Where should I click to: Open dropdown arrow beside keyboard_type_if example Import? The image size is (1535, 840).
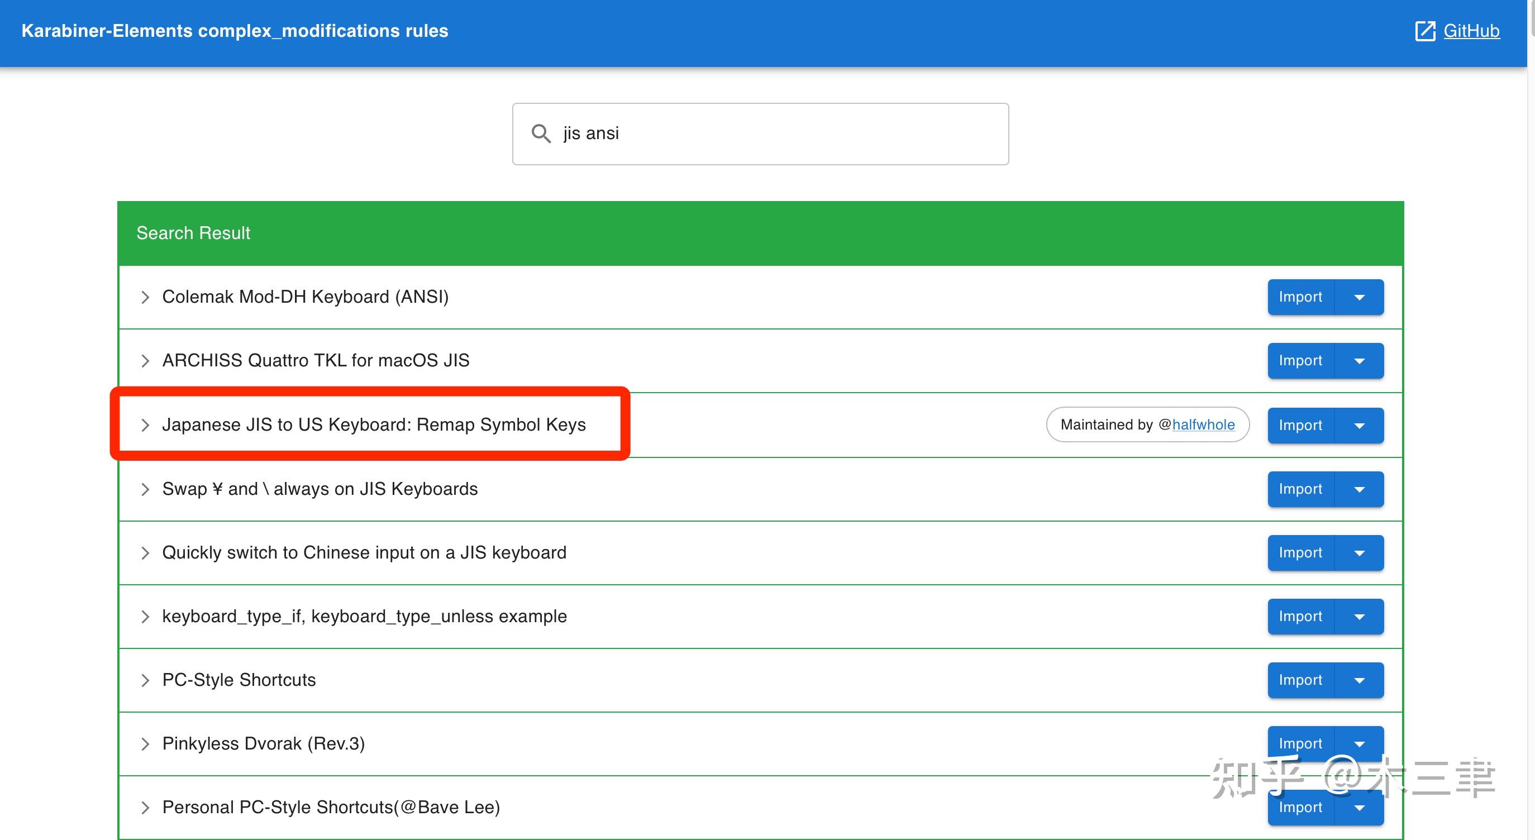[x=1359, y=617]
